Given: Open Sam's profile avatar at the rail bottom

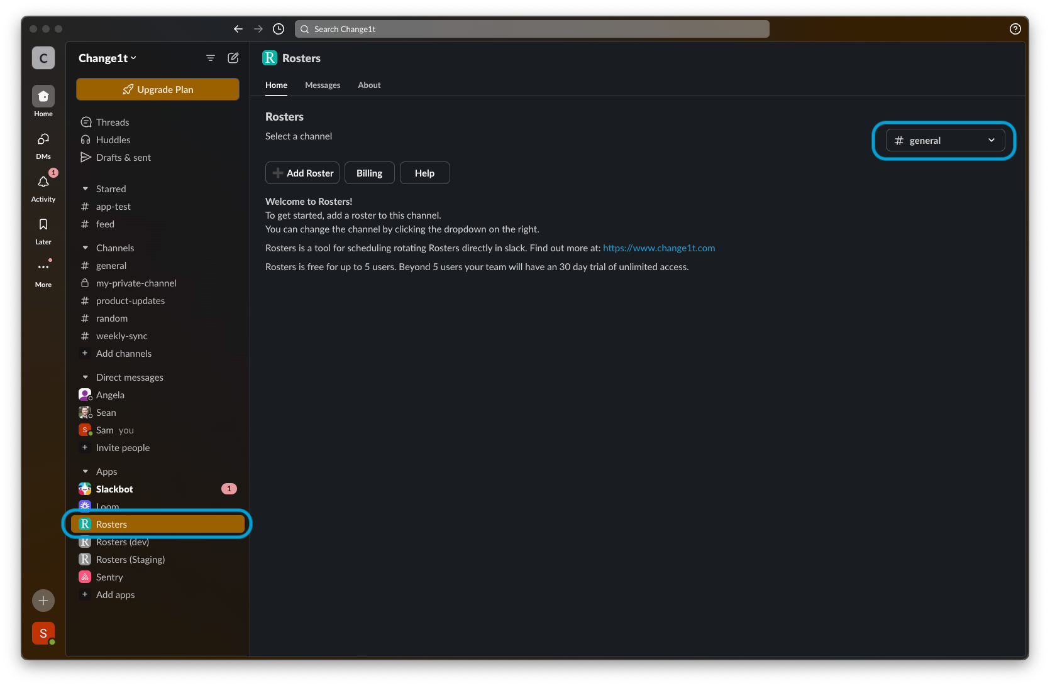Looking at the screenshot, I should (x=43, y=633).
